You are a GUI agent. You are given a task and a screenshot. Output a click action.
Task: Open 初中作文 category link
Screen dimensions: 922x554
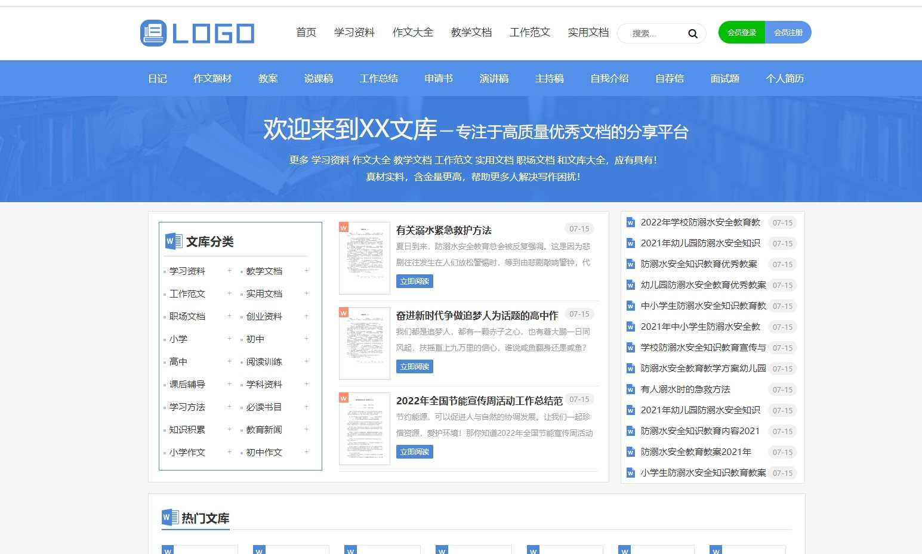(x=264, y=452)
